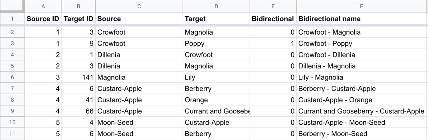Viewport: 428px width, 140px height.
Task: Select row 10 header
Action: pyautogui.click(x=12, y=123)
